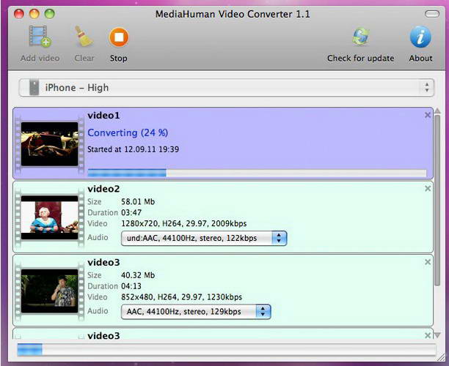Open the About info icon

coord(420,37)
